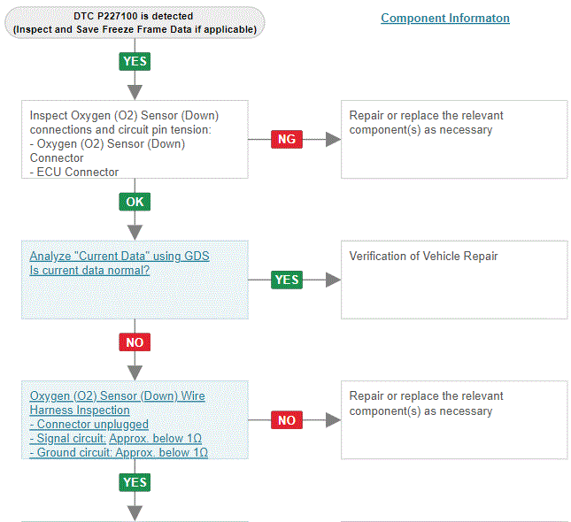Click 'Signal circuit: Approx. below 1Ω' link
Viewport: 571px width, 522px height.
click(x=115, y=438)
